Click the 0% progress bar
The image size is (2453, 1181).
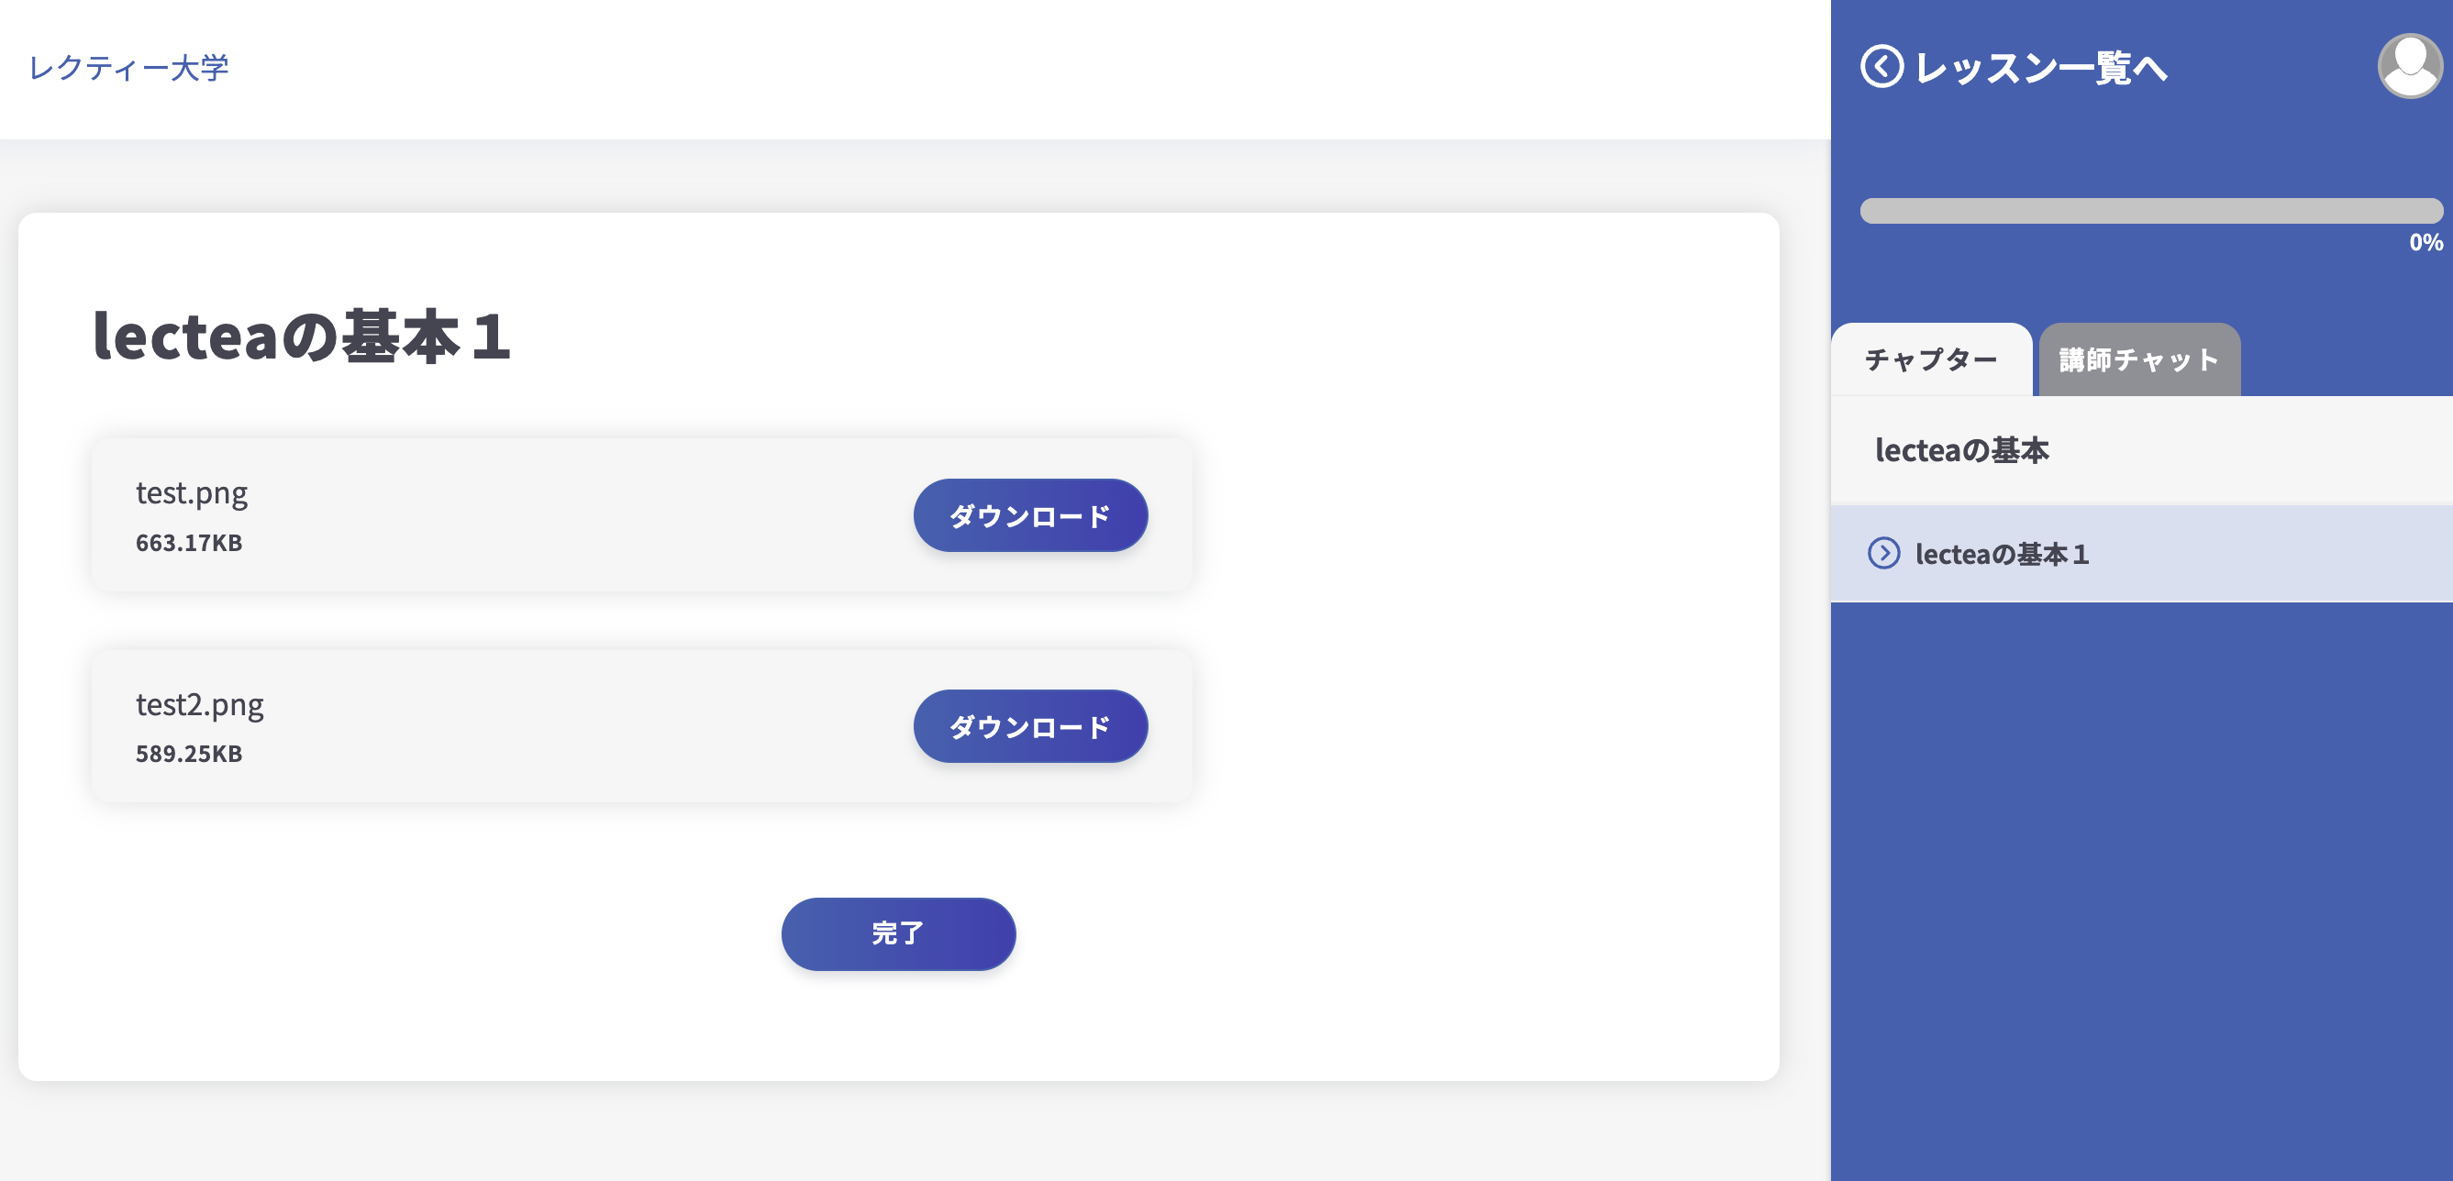(2151, 210)
